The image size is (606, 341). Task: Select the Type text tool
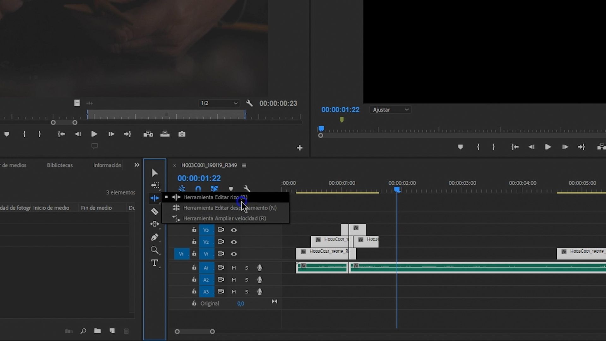click(x=155, y=263)
